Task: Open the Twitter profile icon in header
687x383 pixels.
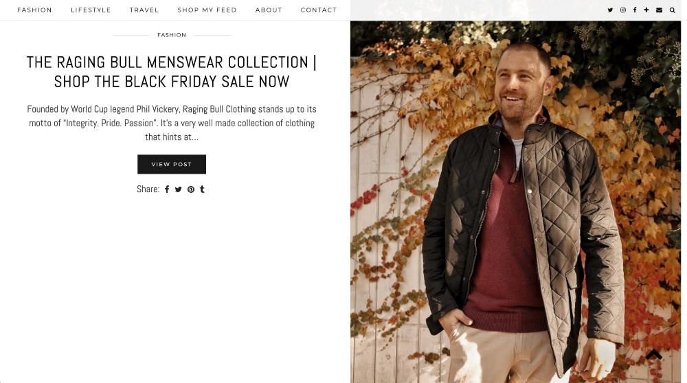Action: (x=610, y=10)
